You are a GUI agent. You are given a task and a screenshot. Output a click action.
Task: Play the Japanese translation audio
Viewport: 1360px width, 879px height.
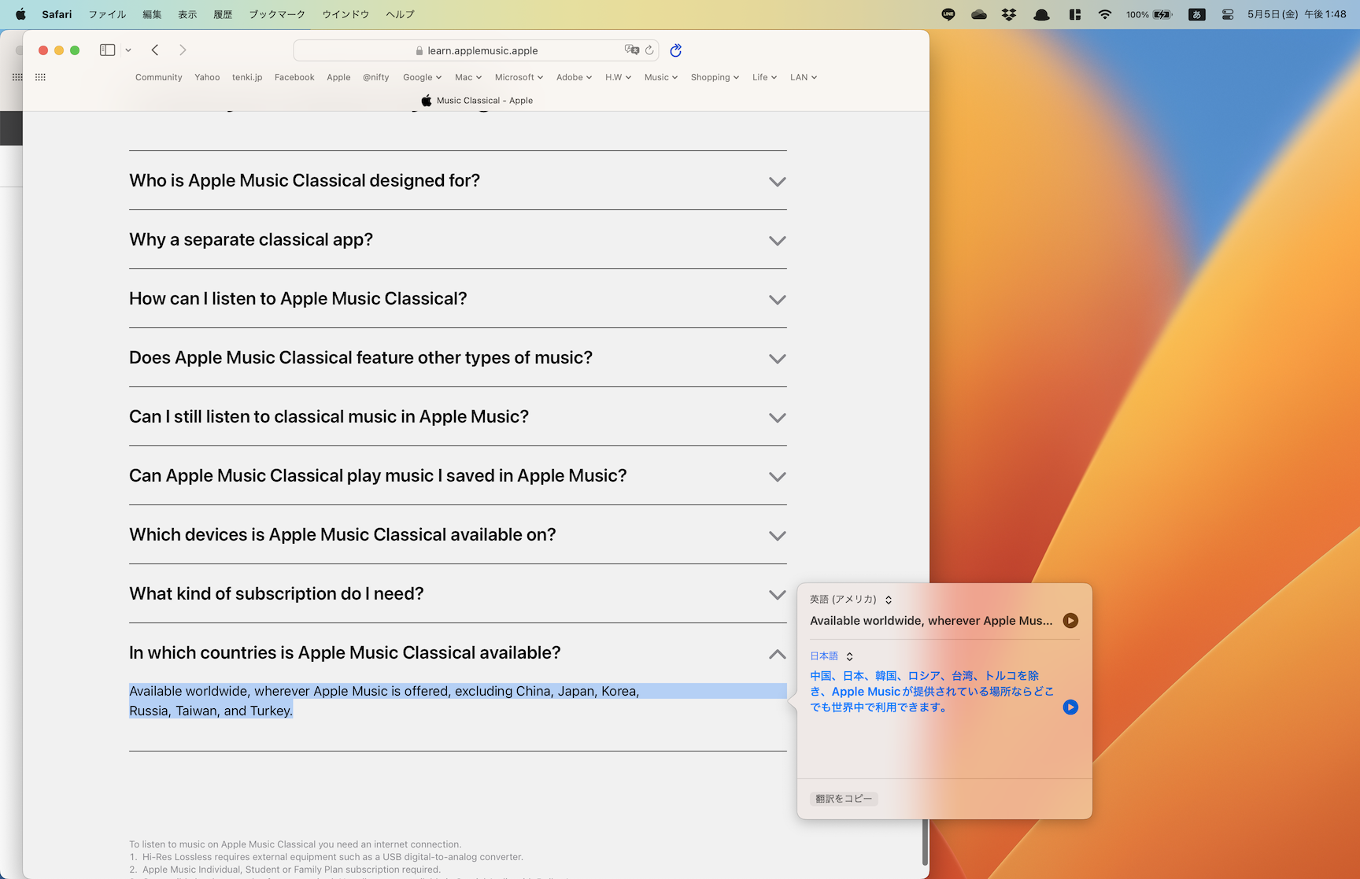point(1070,707)
